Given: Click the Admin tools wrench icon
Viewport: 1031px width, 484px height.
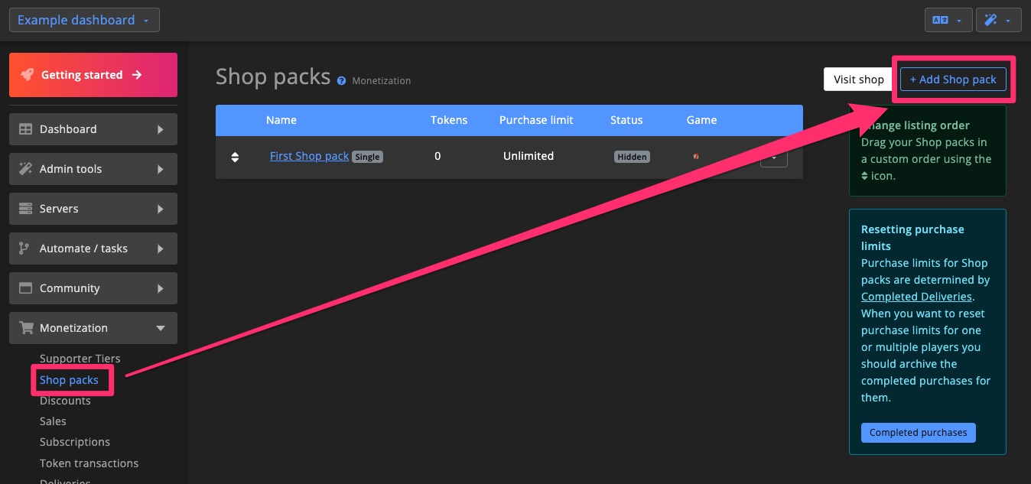Looking at the screenshot, I should click(25, 169).
